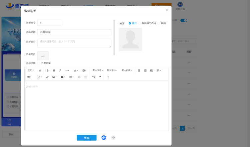Insert a hyperlink in the editor
250x147 pixels.
pyautogui.click(x=47, y=77)
